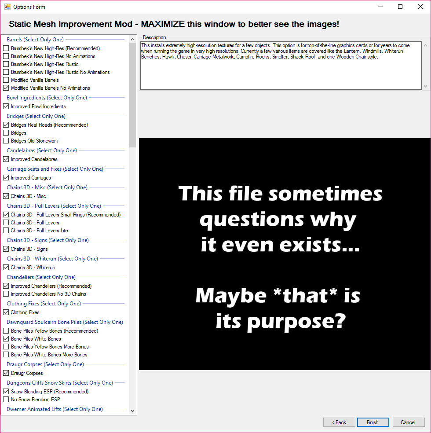The height and width of the screenshot is (433, 431).
Task: Tick Brumbek's New High-Res Rustic No Animations
Action: [6, 72]
